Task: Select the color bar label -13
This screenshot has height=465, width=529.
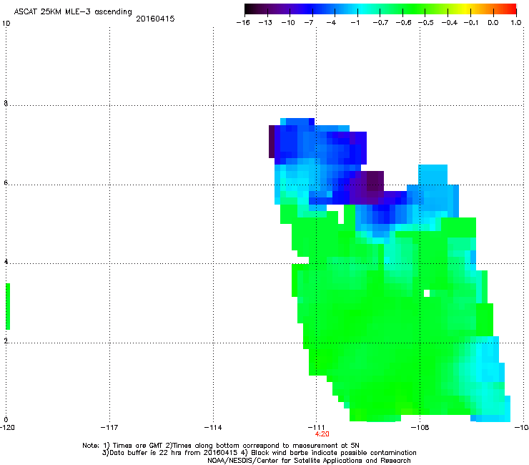Action: point(265,23)
